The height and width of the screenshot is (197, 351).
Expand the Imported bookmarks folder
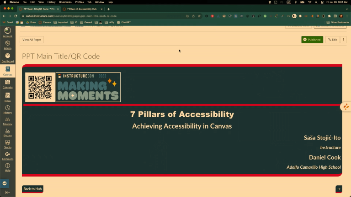click(x=61, y=22)
